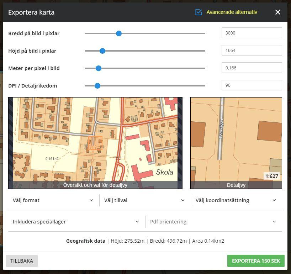Image resolution: width=291 pixels, height=274 pixels.
Task: Click the Höjd: 275.52m geographic value
Action: tap(127, 241)
